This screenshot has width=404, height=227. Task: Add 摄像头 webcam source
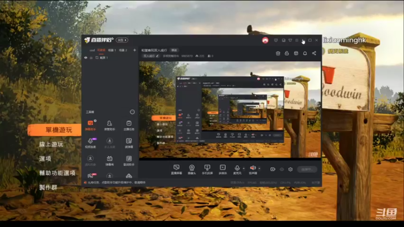pyautogui.click(x=192, y=169)
